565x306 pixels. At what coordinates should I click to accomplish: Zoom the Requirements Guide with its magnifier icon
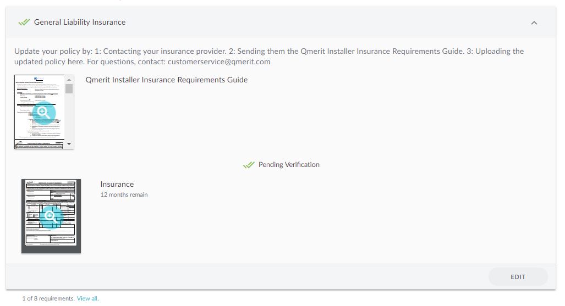[44, 113]
